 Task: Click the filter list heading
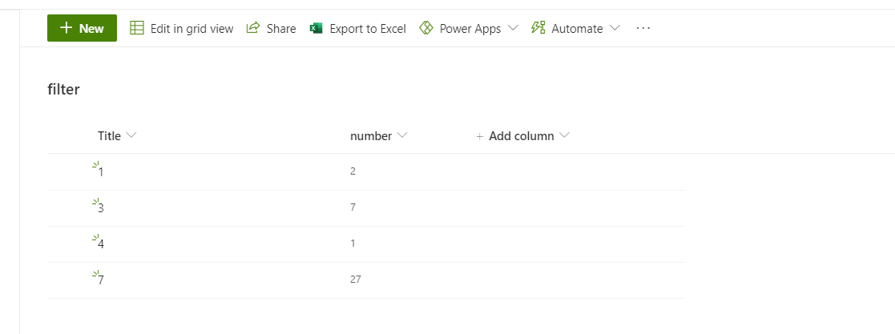point(63,90)
